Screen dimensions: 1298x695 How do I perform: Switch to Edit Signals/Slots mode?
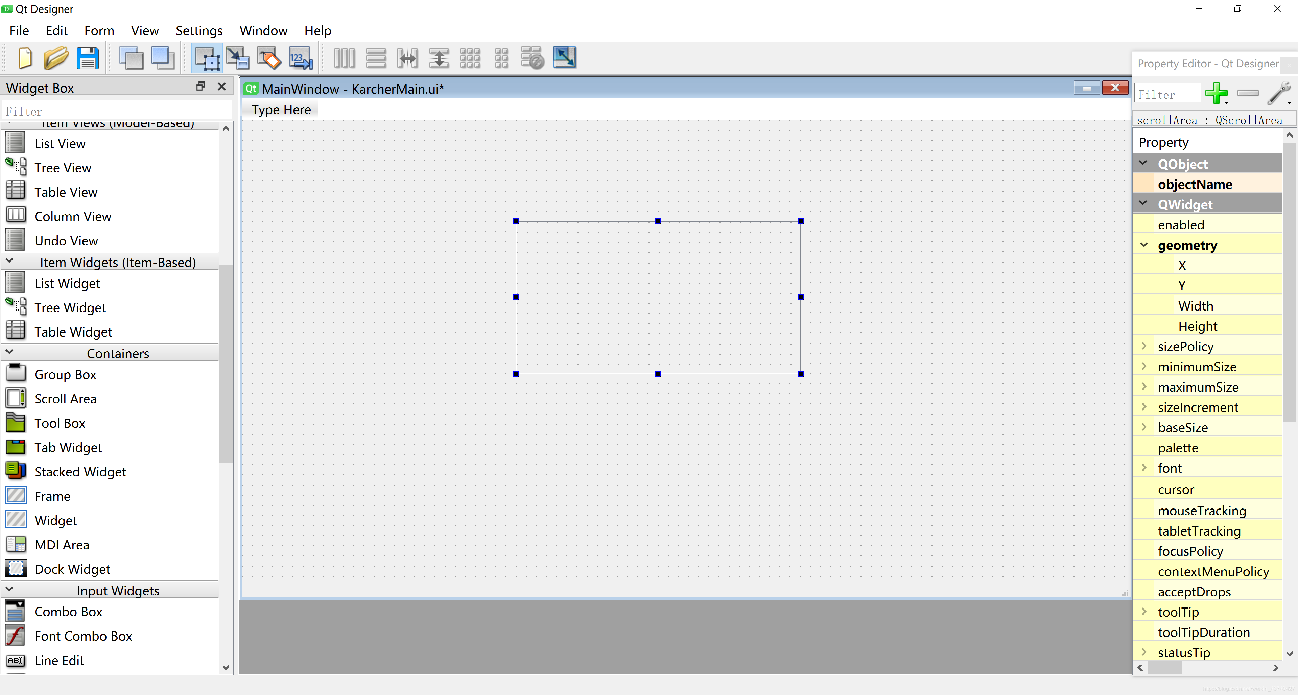point(237,58)
